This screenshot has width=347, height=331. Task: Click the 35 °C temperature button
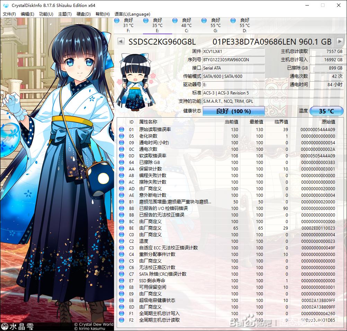(327, 111)
